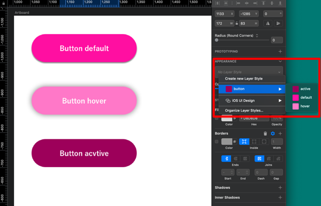321x206 pixels.
Task: Select the button layer style group
Action: pyautogui.click(x=252, y=89)
